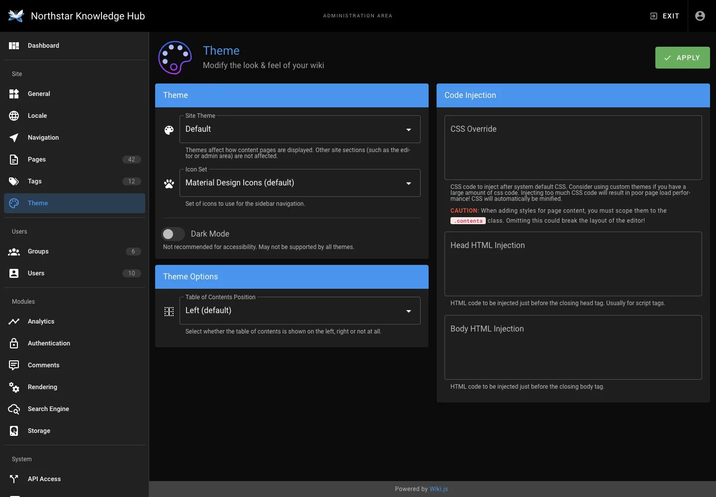Click the Dashboard grid icon
716x497 pixels.
coord(14,46)
